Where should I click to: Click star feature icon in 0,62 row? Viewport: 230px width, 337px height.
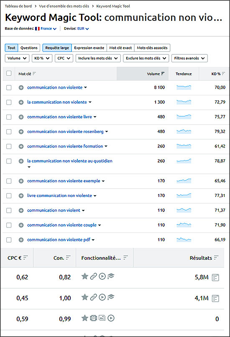tap(85, 276)
